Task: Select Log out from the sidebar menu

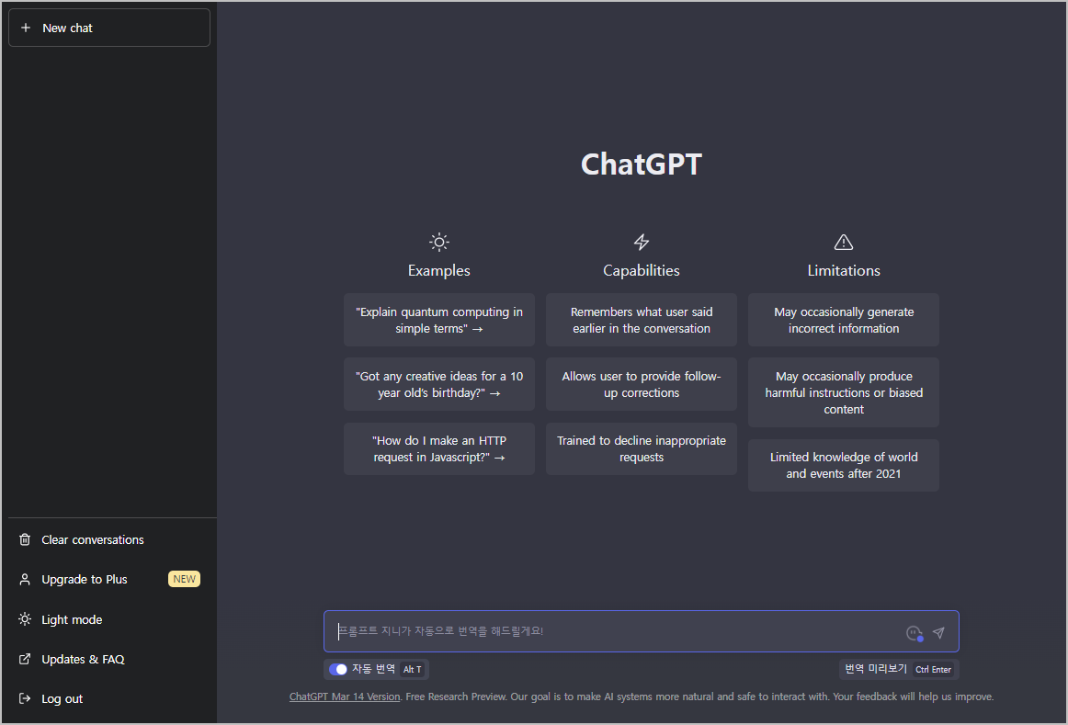Action: 60,698
